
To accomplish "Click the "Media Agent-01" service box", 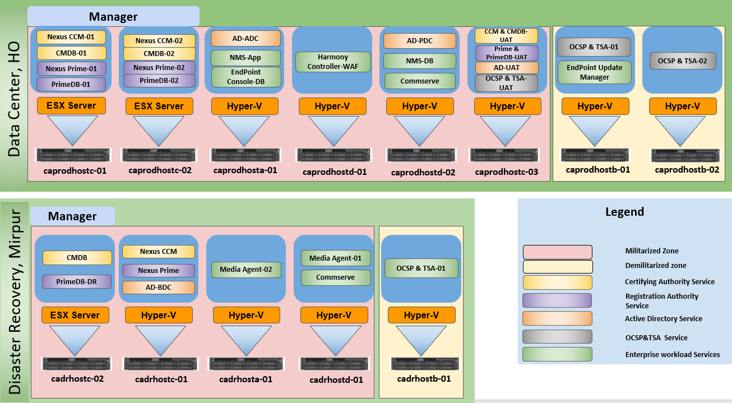I will click(x=336, y=258).
